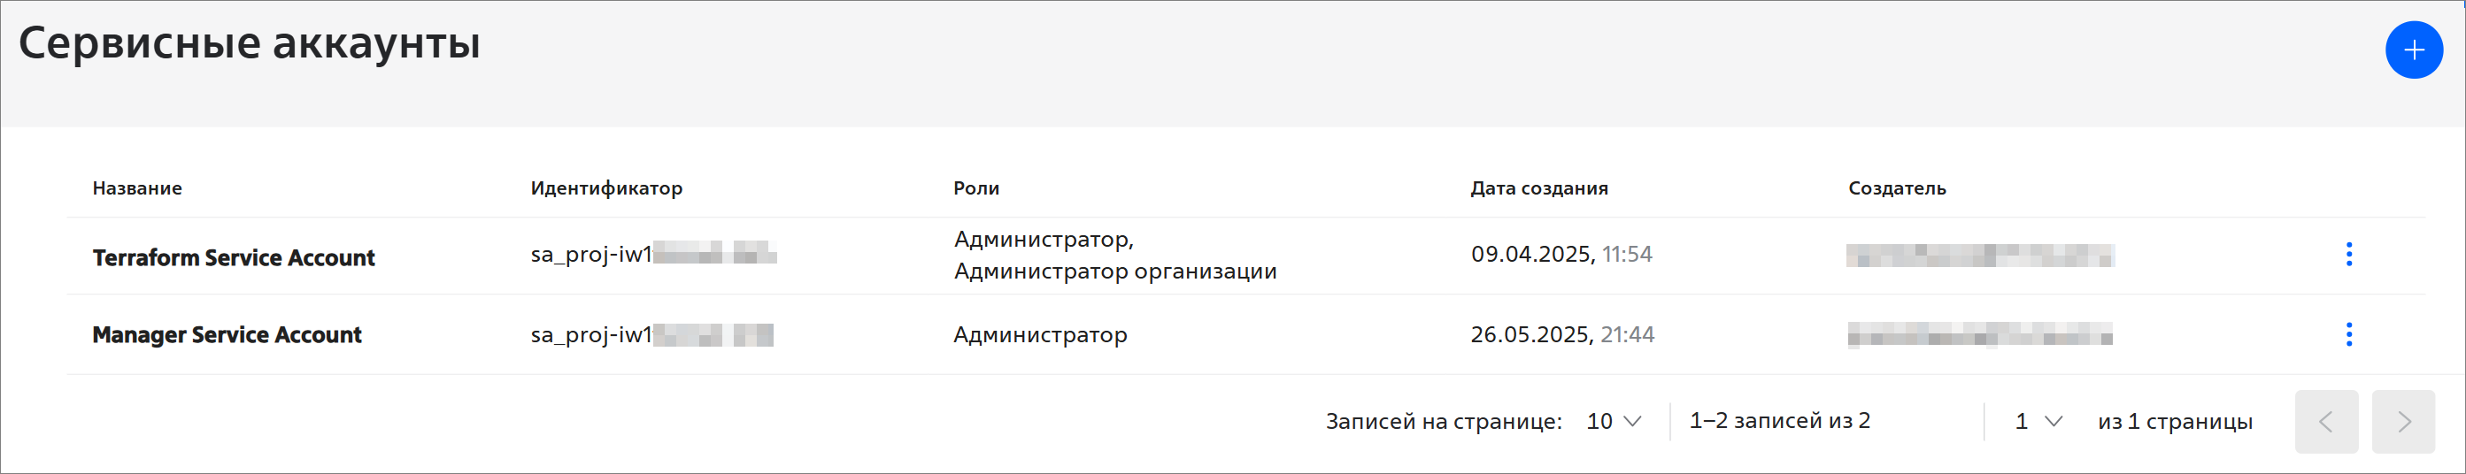Click the 09.04.2025 creation date cell
The width and height of the screenshot is (2466, 474).
pos(1561,254)
